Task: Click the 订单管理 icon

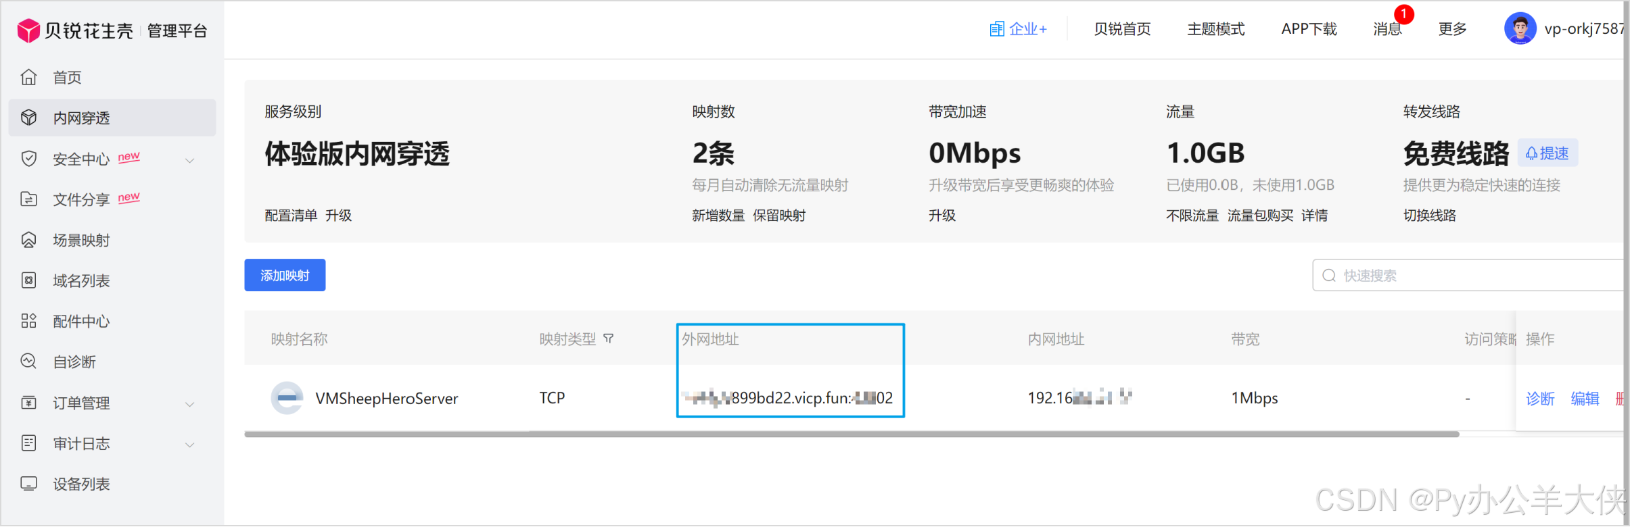Action: click(28, 403)
